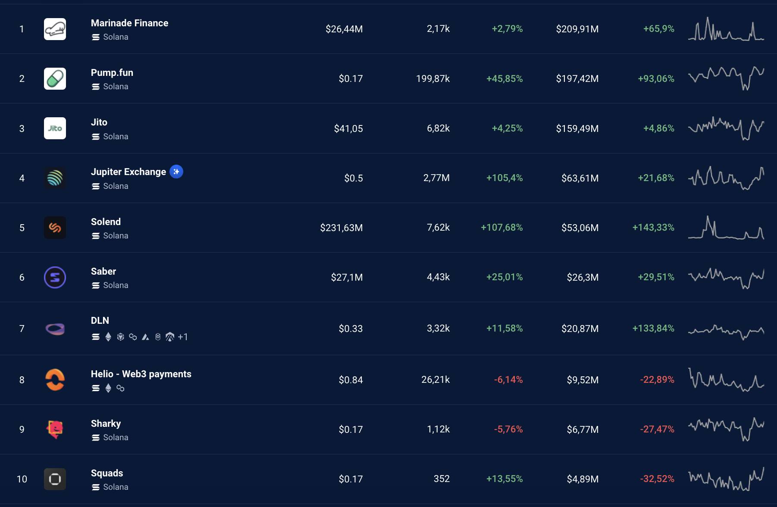This screenshot has width=777, height=507.
Task: Select the $26,3M volume for Saber
Action: point(583,277)
